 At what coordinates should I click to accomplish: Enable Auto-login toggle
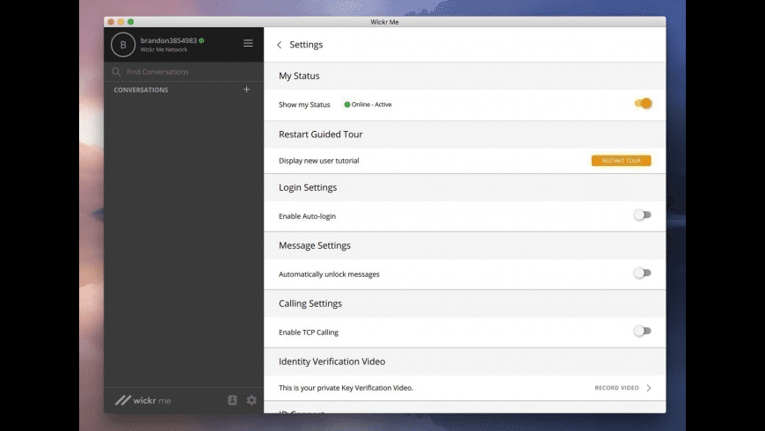click(643, 215)
